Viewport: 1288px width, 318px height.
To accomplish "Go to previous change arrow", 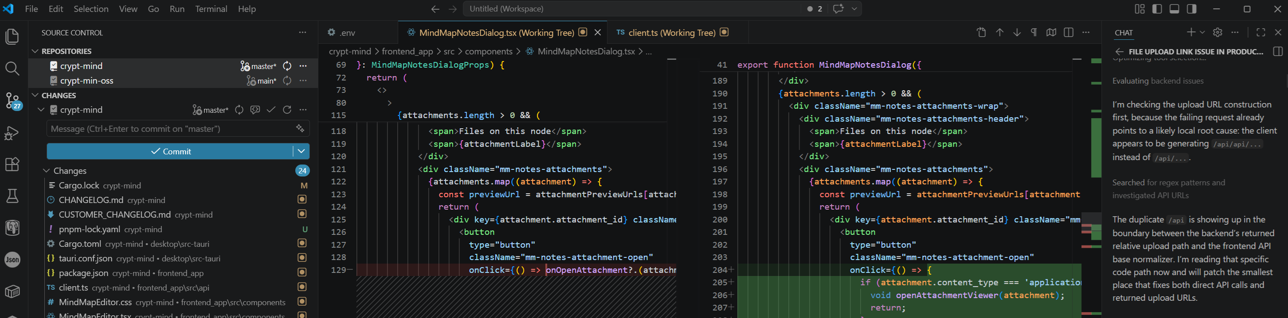I will point(999,32).
